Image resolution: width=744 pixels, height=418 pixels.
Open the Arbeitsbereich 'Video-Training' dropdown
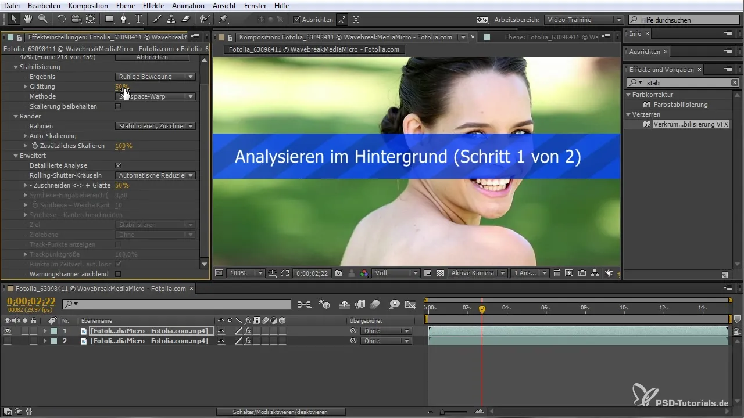click(x=584, y=20)
